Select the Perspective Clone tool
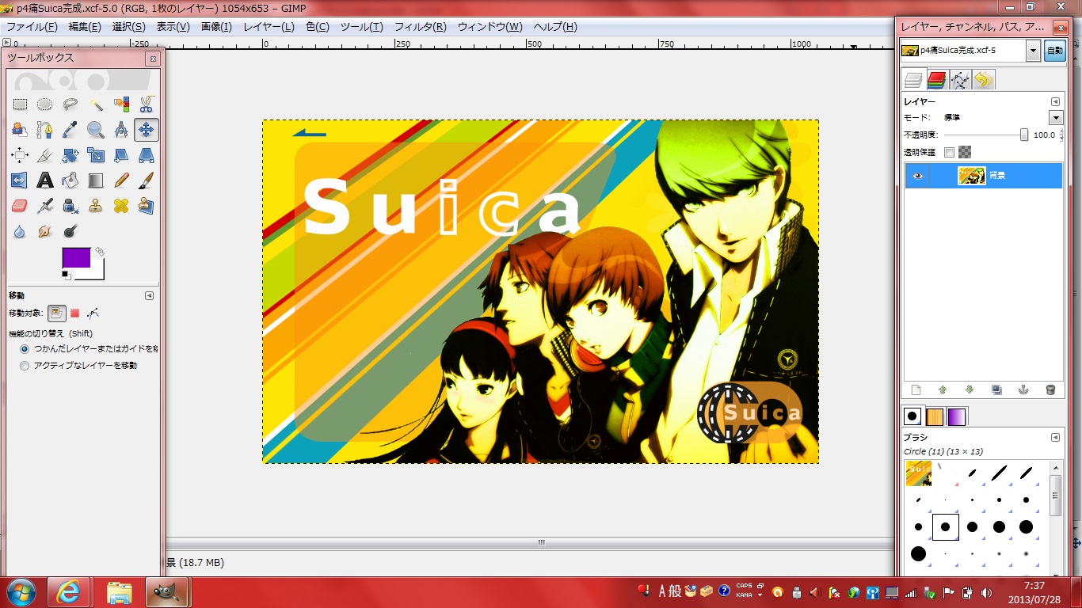Viewport: 1082px width, 608px height. click(147, 206)
